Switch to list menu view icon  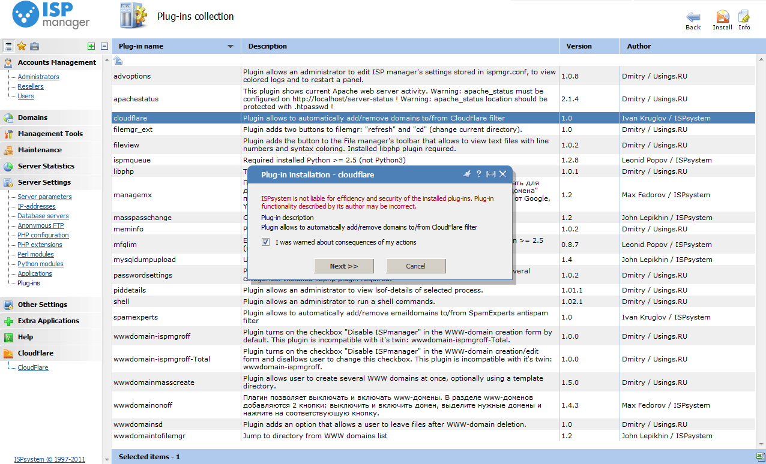(x=8, y=46)
